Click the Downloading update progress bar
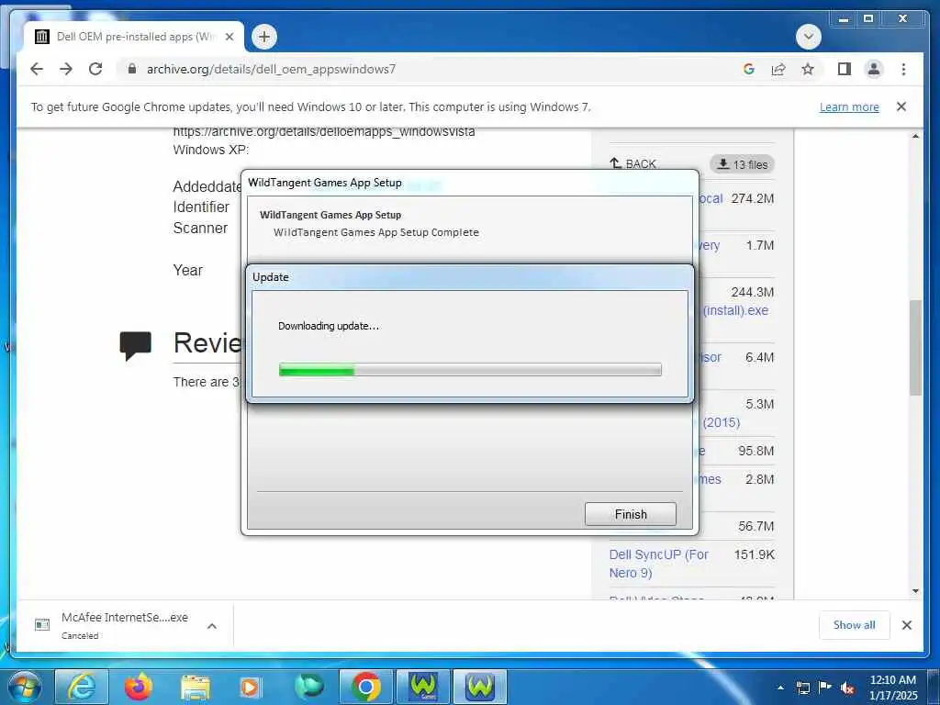940x705 pixels. click(471, 369)
